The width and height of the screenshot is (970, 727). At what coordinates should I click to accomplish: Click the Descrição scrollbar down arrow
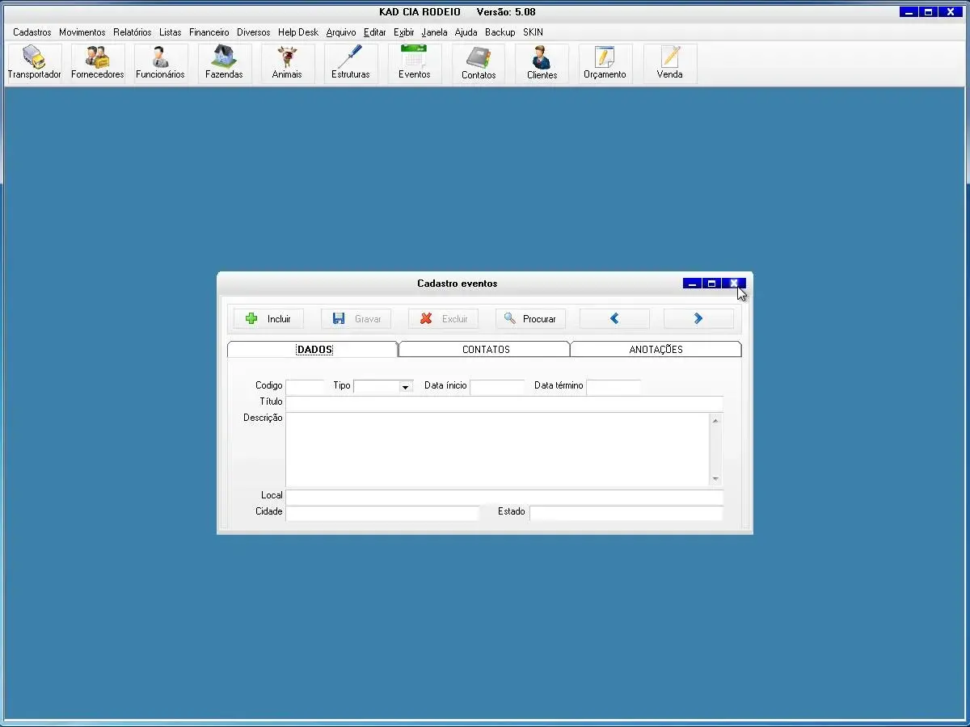[x=715, y=478]
